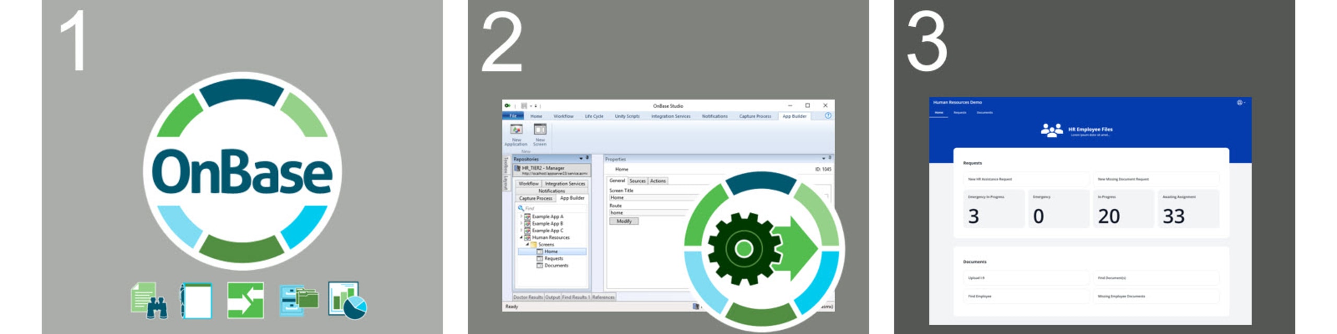Select the Documents screen tree item
Viewport: 1337px width, 334px height.
(x=556, y=265)
